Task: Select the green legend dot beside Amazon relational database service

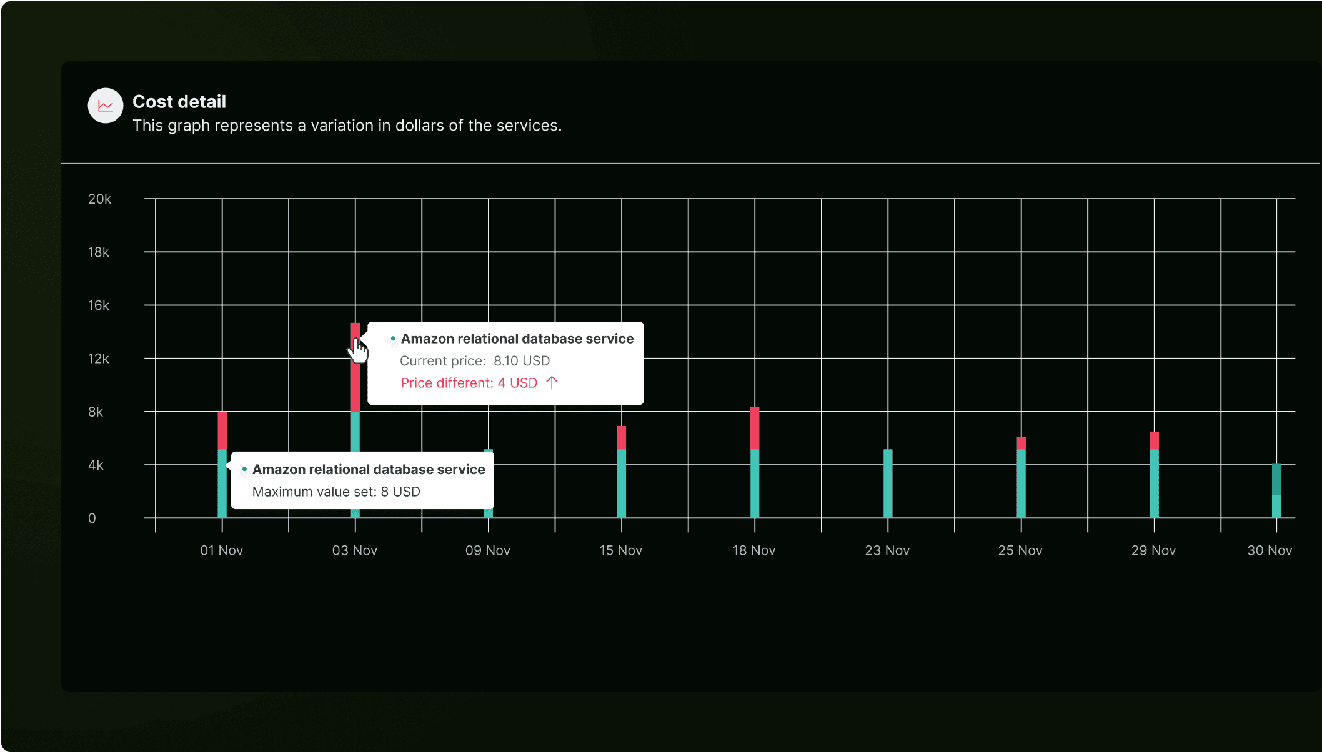Action: [x=392, y=337]
